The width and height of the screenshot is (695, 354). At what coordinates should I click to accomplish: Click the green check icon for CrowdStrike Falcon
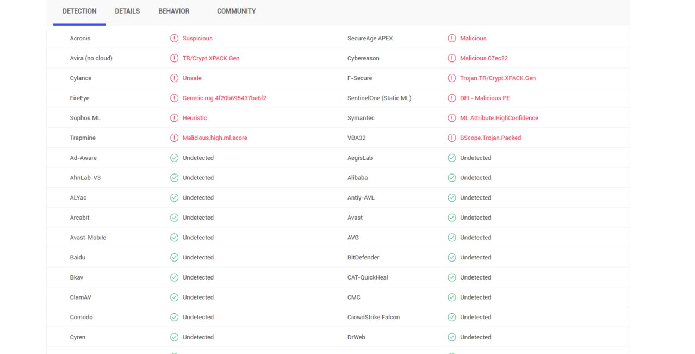pyautogui.click(x=451, y=318)
